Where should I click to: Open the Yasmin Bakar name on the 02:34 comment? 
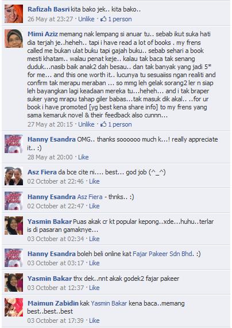[50, 222]
